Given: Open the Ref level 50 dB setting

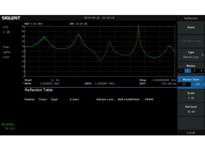Looking at the screenshot, I should click(x=191, y=109).
